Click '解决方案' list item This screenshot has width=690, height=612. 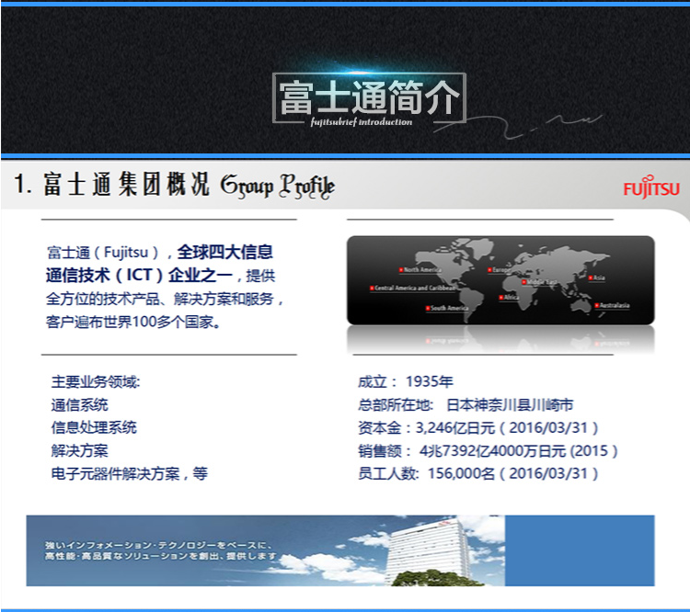(79, 450)
